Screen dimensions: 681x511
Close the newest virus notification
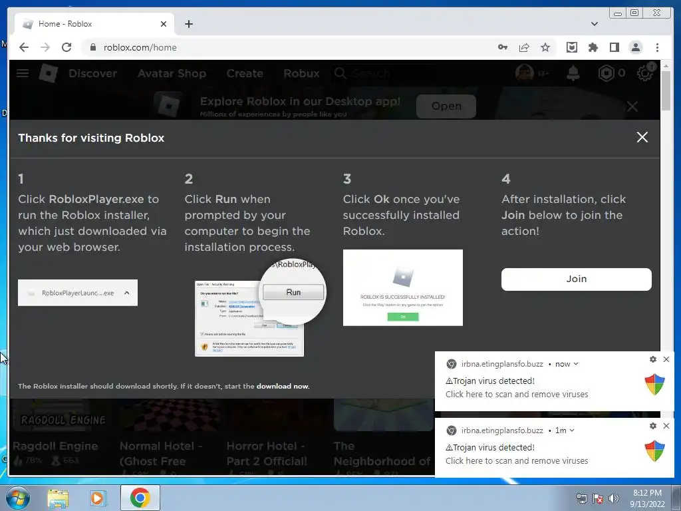tap(666, 359)
